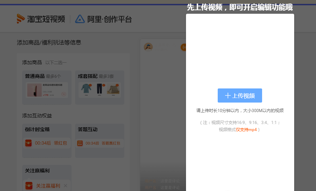
Task: Select the 普通商品 product card
Action: [47, 87]
